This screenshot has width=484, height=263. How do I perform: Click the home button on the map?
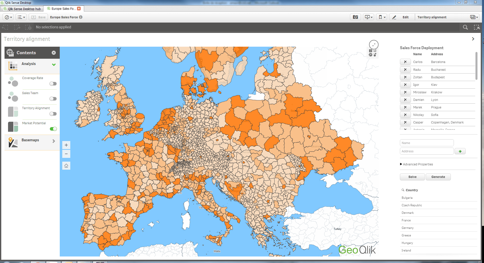pos(66,165)
